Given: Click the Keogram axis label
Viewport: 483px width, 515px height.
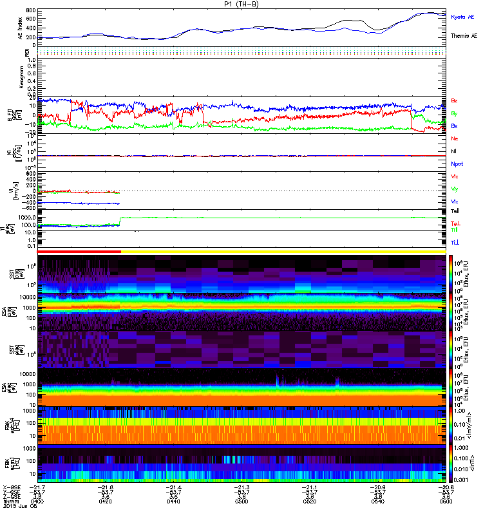Looking at the screenshot, I should pyautogui.click(x=21, y=77).
